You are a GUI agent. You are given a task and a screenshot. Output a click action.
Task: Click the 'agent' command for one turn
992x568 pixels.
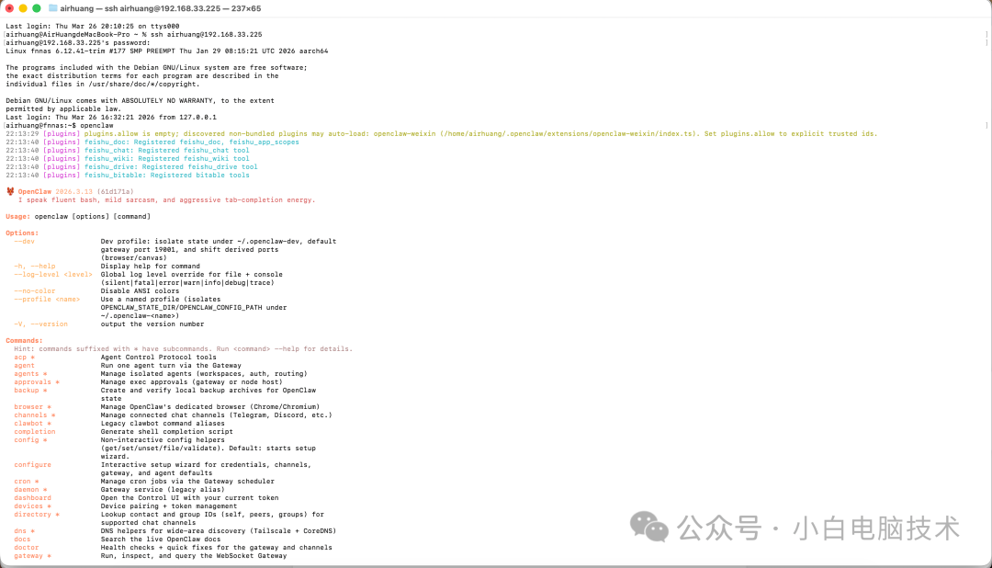click(24, 366)
